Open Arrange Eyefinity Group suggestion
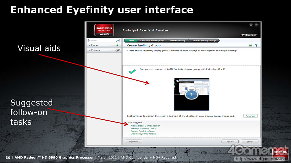This screenshot has width=291, height=163. click(x=144, y=128)
